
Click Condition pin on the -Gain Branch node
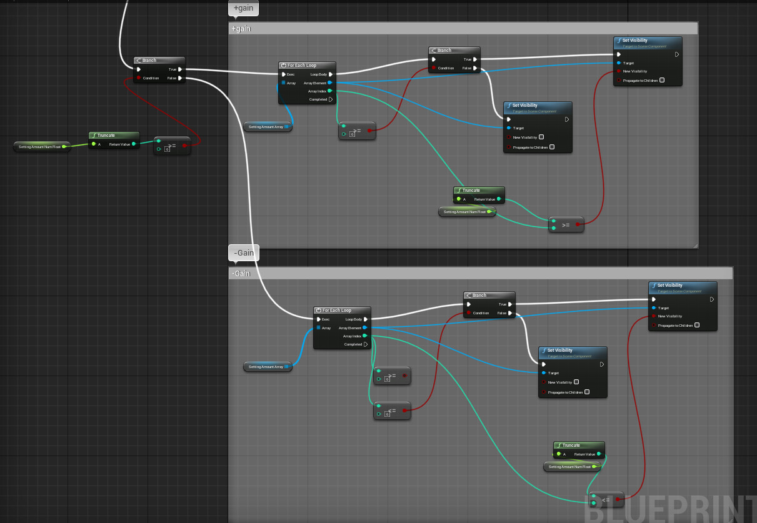[468, 313]
